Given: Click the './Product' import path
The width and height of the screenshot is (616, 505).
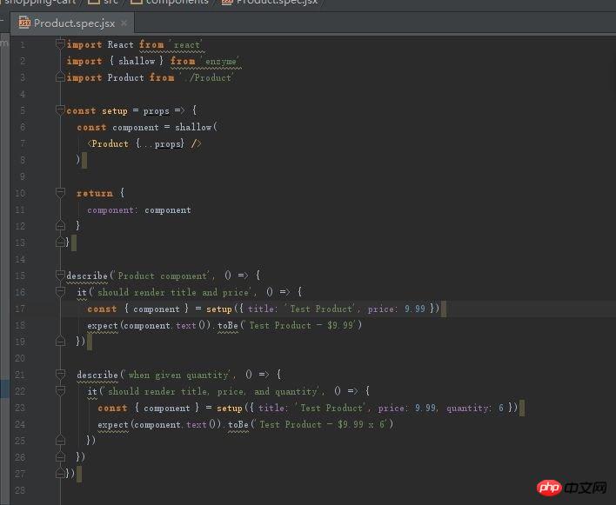Looking at the screenshot, I should click(x=208, y=77).
